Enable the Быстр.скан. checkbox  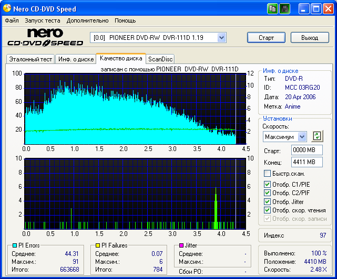267,174
